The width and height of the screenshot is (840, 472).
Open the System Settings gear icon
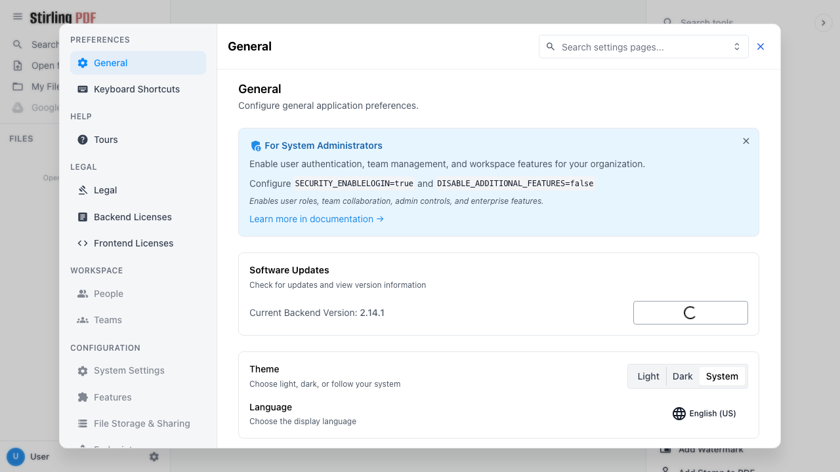click(83, 370)
